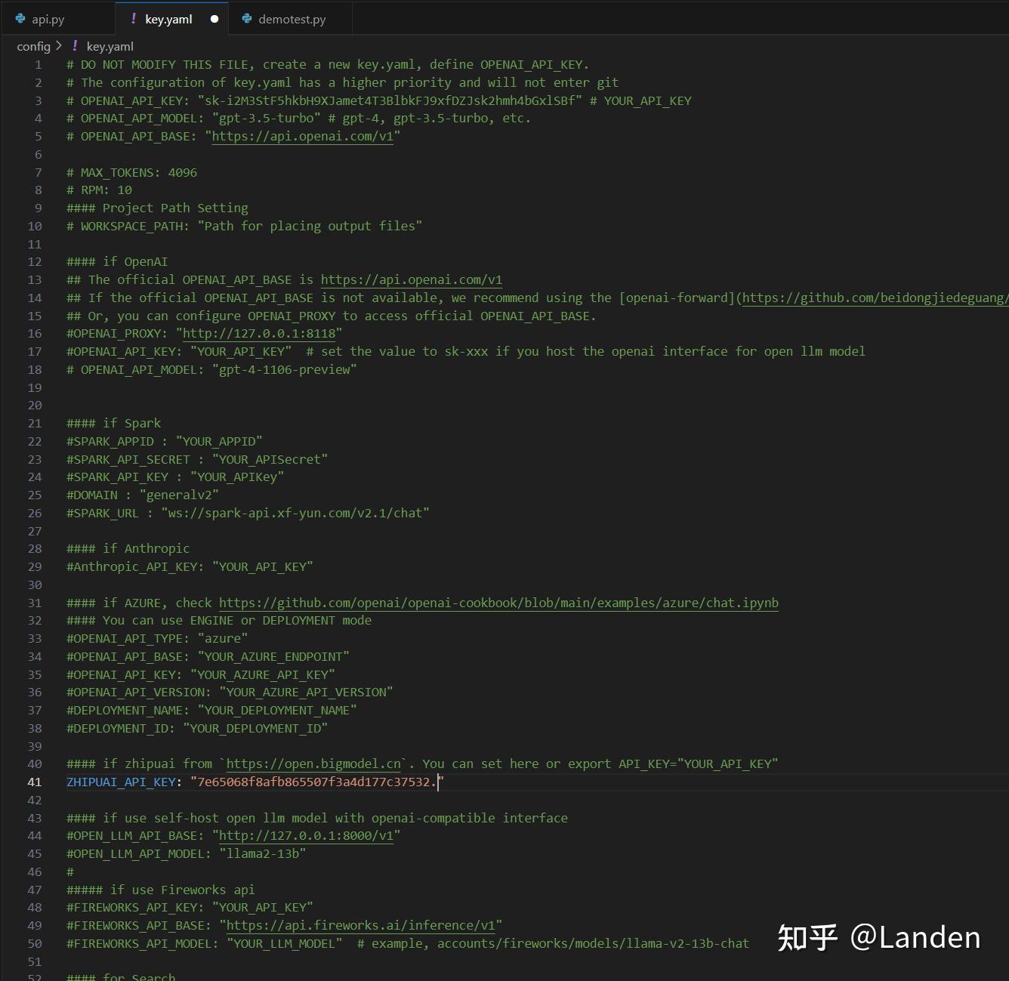Click the '# DO NOT MODIFY THIS FILE' comment
Image resolution: width=1009 pixels, height=981 pixels.
pyautogui.click(x=328, y=64)
